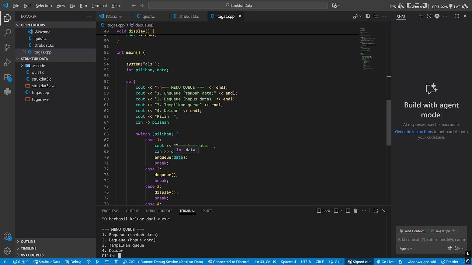Open editor More Actions ellipsis
Viewport: 472px width, 265px height.
click(384, 16)
